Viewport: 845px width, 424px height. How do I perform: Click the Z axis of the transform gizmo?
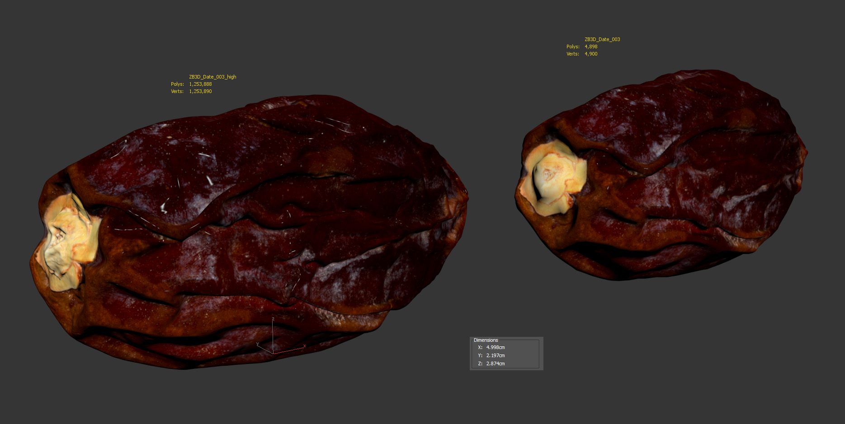pos(273,334)
